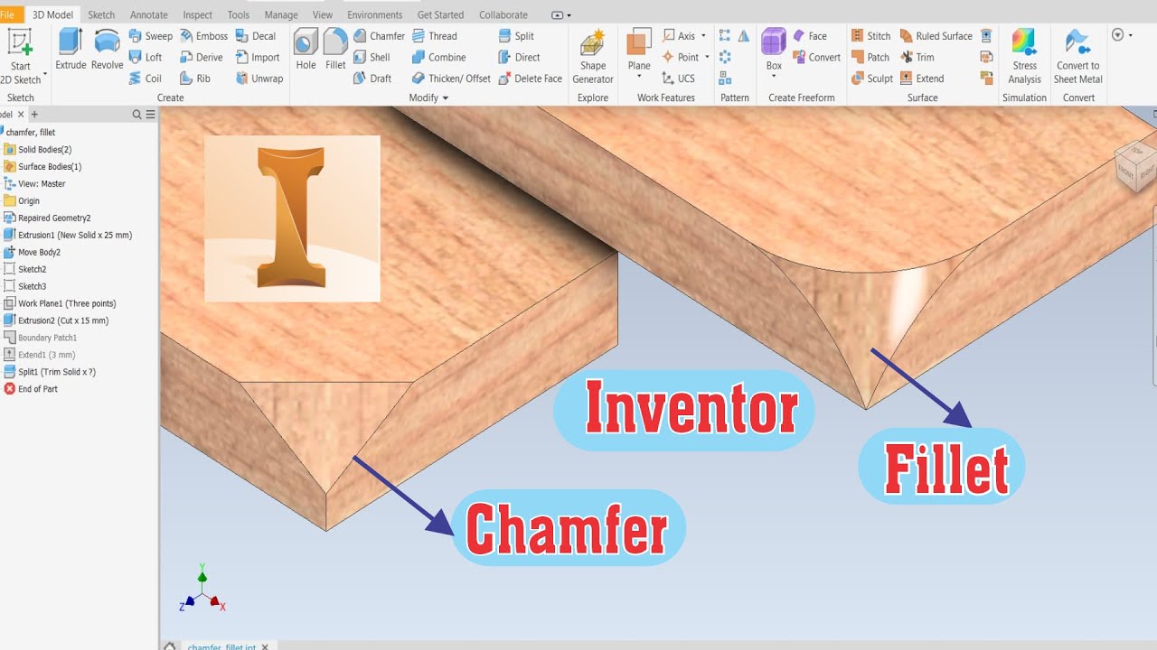The height and width of the screenshot is (650, 1157).
Task: Select the Unwrap tool
Action: click(x=259, y=79)
